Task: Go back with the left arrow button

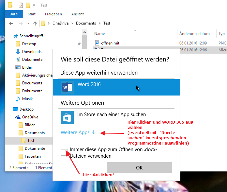Action: tap(11, 24)
